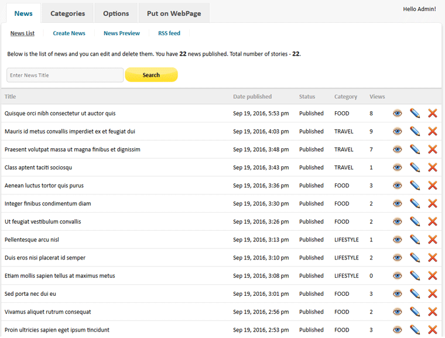The width and height of the screenshot is (445, 338).
Task: Preview the 'Quisque orci nibh' news via eye icon
Action: tap(398, 113)
